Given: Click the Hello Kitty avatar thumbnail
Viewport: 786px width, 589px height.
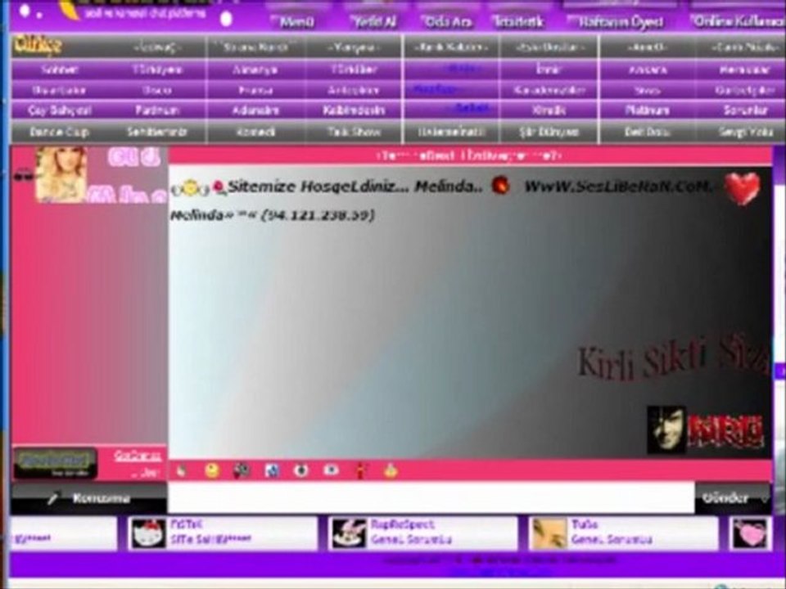Looking at the screenshot, I should tap(148, 533).
